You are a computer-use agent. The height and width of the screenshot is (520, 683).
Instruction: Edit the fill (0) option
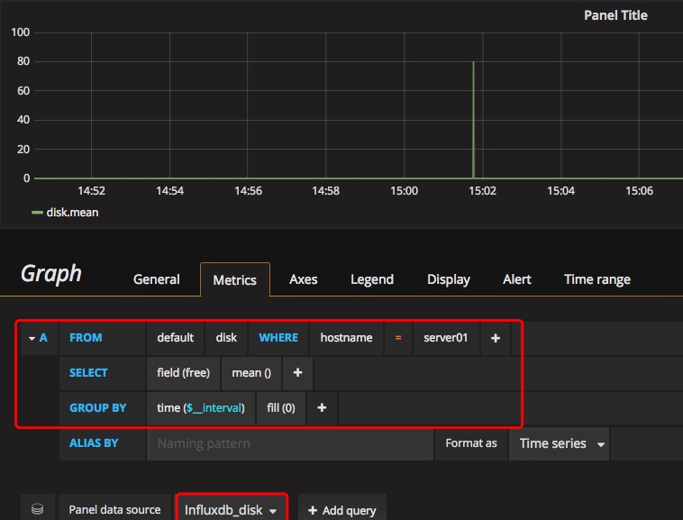(x=281, y=408)
